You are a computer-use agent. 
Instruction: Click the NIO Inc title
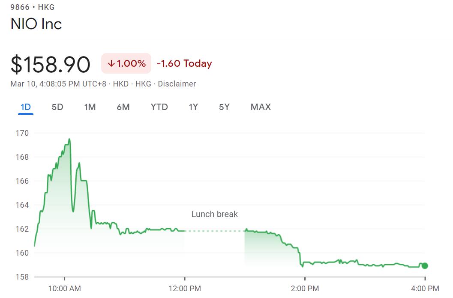36,24
